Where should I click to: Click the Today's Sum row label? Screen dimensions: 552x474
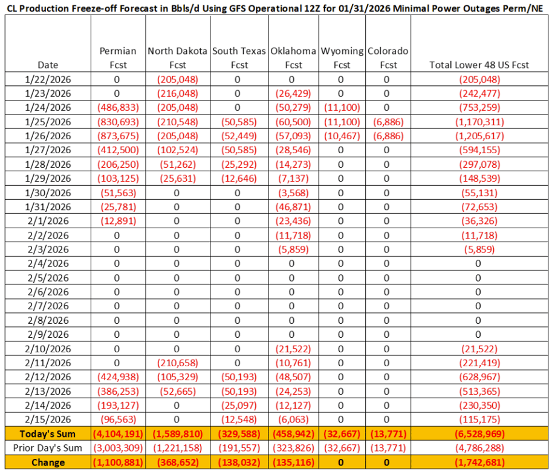[x=48, y=434]
